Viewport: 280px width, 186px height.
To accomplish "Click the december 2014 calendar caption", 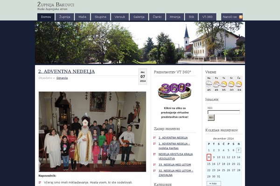I will coord(223,139).
